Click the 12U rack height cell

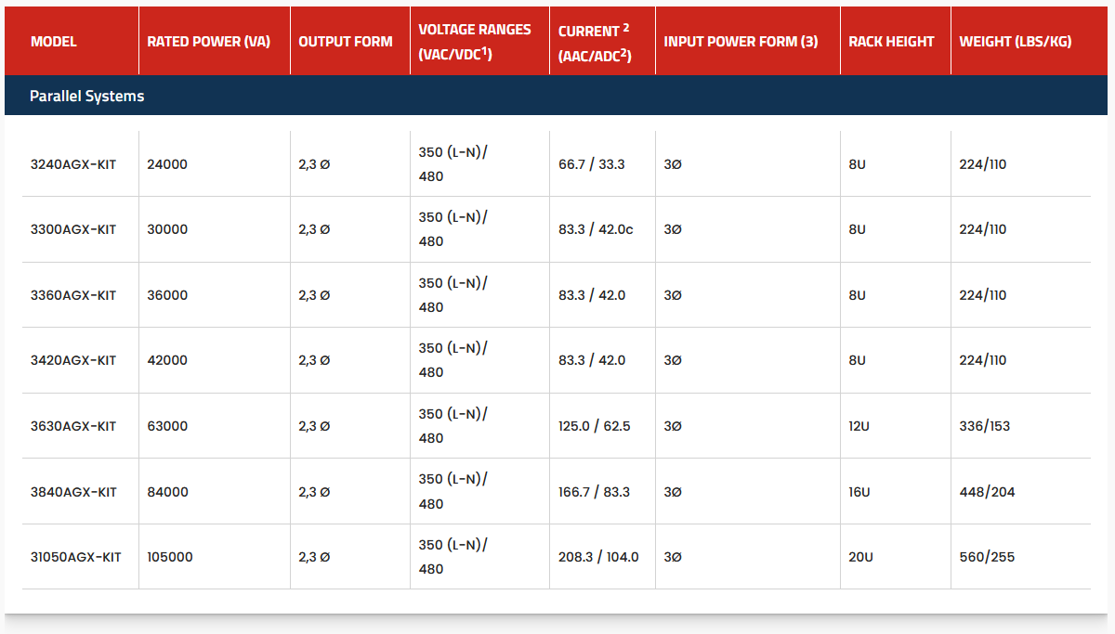coord(858,426)
